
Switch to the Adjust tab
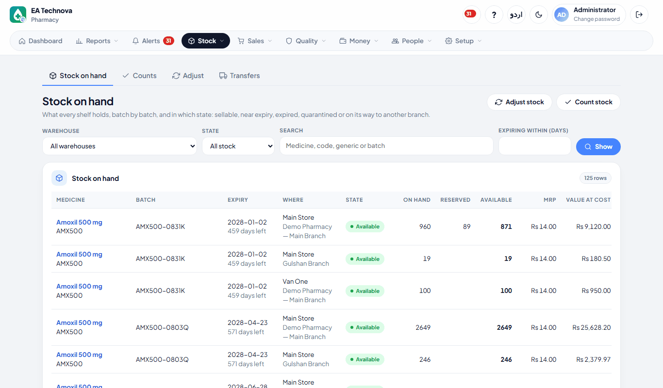pos(188,76)
